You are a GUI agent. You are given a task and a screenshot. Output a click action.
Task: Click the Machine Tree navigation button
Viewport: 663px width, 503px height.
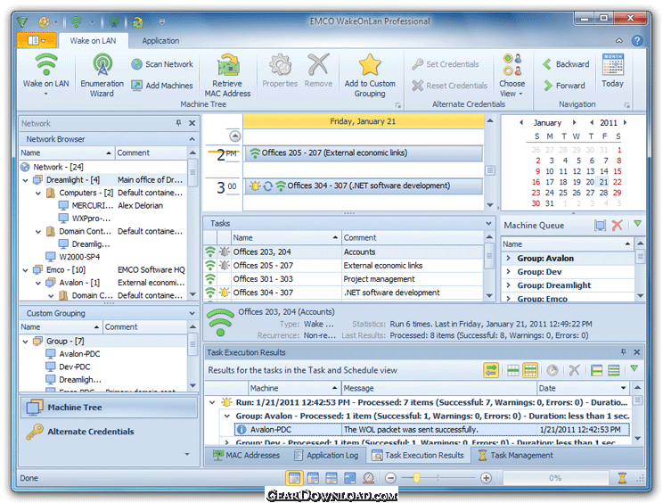[109, 408]
